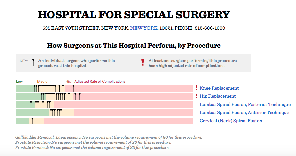This screenshot has width=296, height=156.
Task: Click the Hospital for Special Surgery heading
Action: [x=134, y=15]
